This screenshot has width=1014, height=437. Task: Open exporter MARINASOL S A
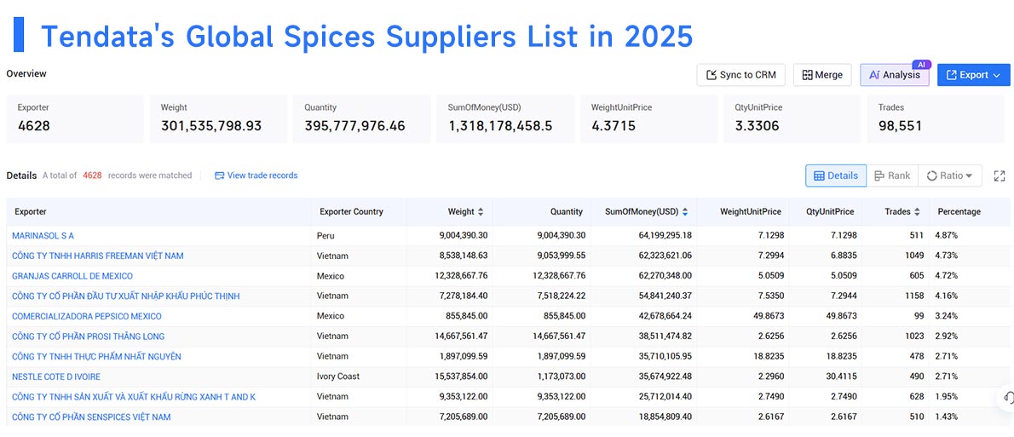coord(43,236)
